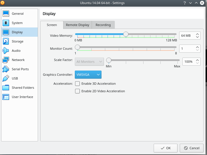Image resolution: width=207 pixels, height=155 pixels.
Task: Open the General settings category icon
Action: 6,14
